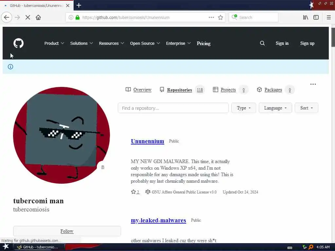Click the 'Updated Oct 24, 2024' text
The height and width of the screenshot is (251, 335).
coord(240,192)
